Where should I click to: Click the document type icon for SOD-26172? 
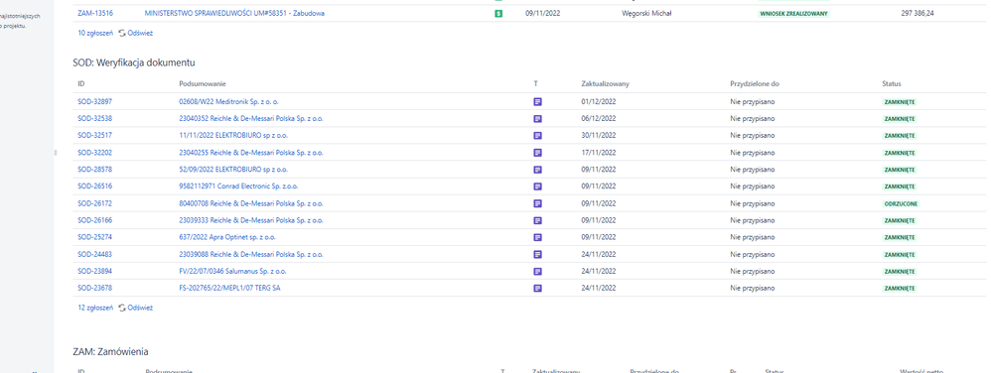tap(538, 203)
